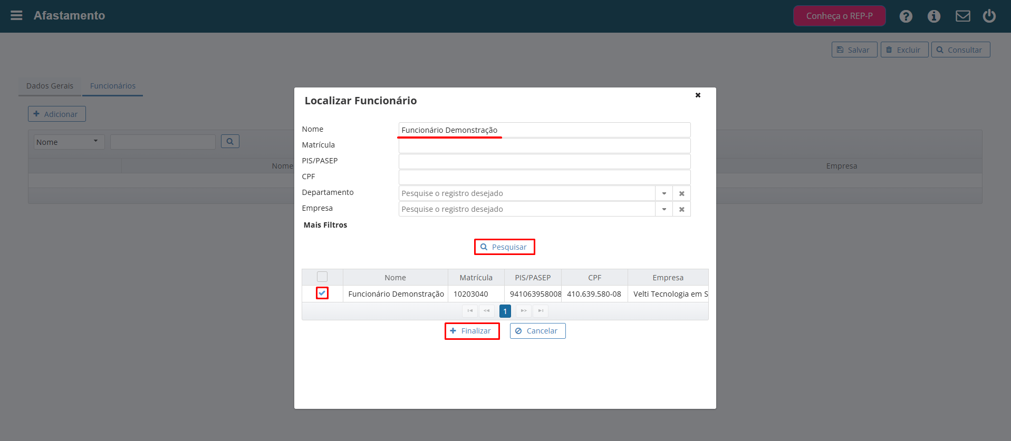Click the Salvar button
Screen dimensions: 1011x441
tap(854, 50)
